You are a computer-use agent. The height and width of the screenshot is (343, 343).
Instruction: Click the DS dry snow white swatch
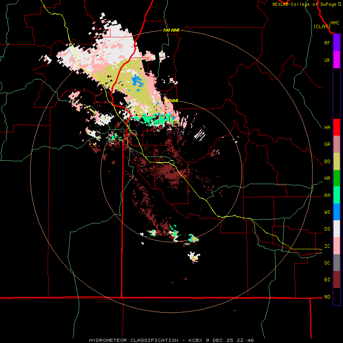point(337,229)
